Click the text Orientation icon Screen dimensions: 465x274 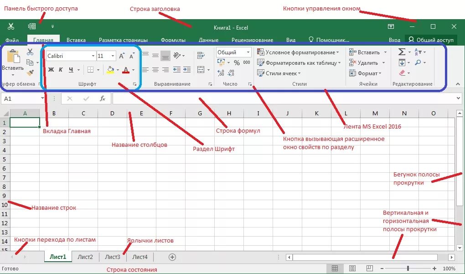tap(177, 56)
